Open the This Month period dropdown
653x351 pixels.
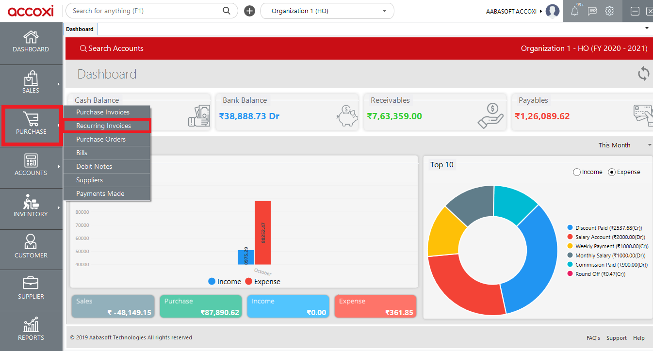[626, 145]
